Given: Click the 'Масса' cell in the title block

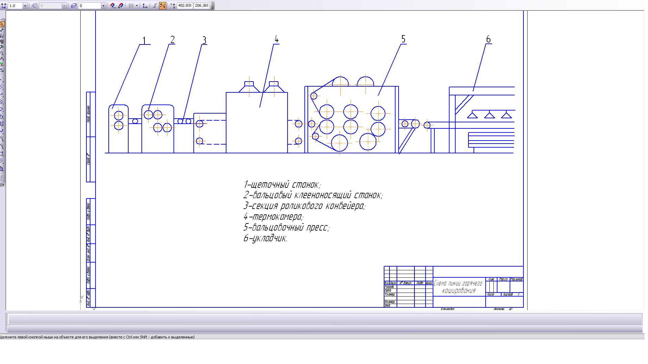Looking at the screenshot, I should 503,279.
